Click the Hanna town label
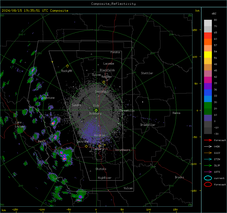227x213 pixels. pyautogui.click(x=176, y=113)
